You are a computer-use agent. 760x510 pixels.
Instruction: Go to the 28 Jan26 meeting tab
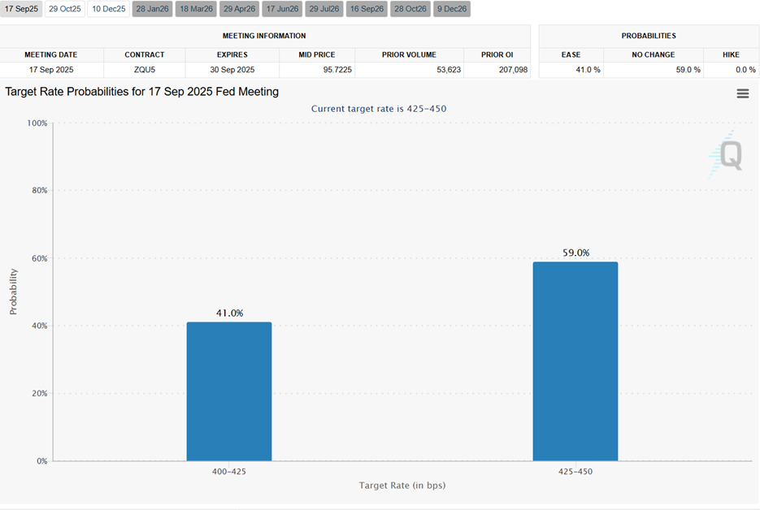pyautogui.click(x=152, y=9)
